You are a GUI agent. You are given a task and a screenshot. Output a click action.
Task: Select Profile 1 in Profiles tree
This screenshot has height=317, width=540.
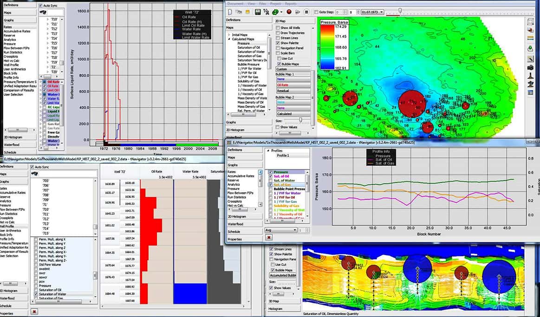tap(283, 155)
